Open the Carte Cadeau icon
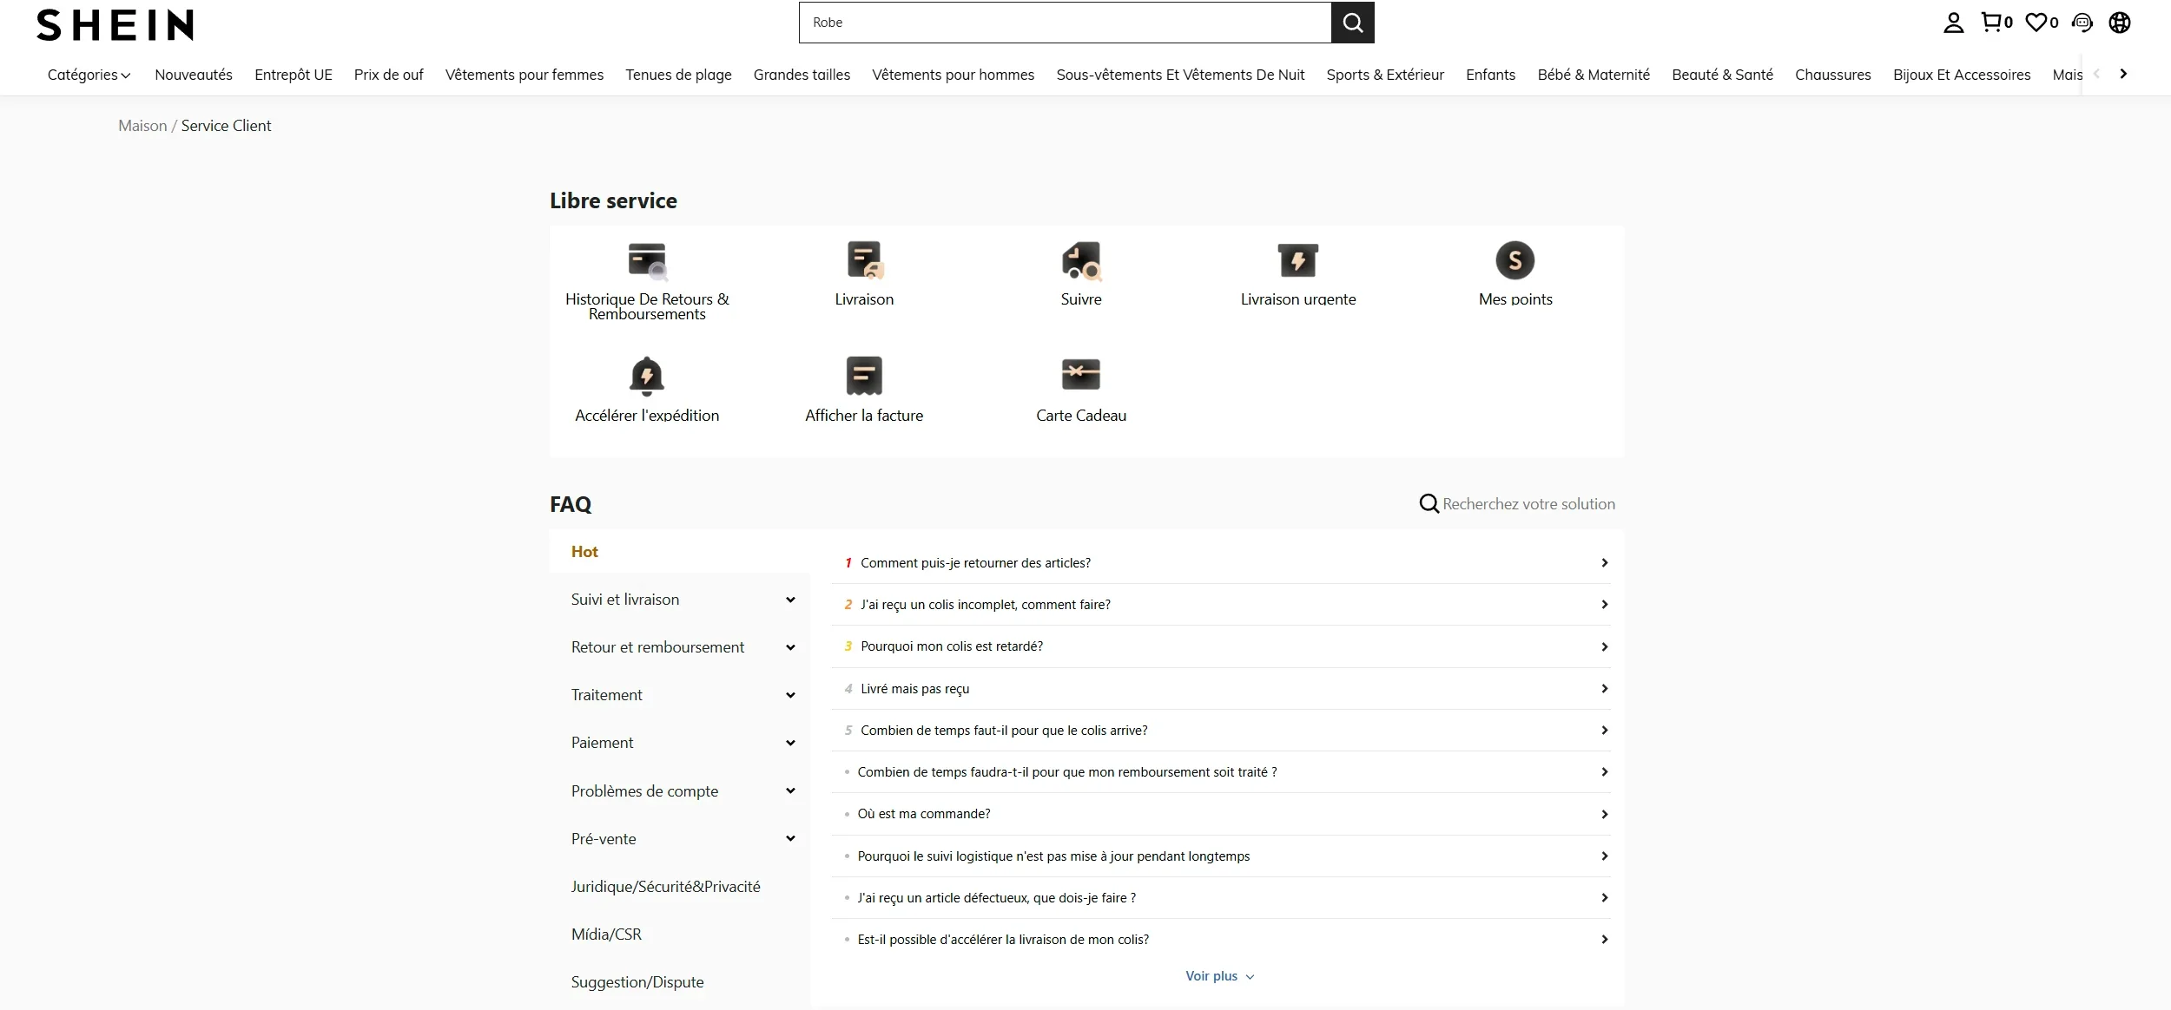 click(x=1081, y=375)
